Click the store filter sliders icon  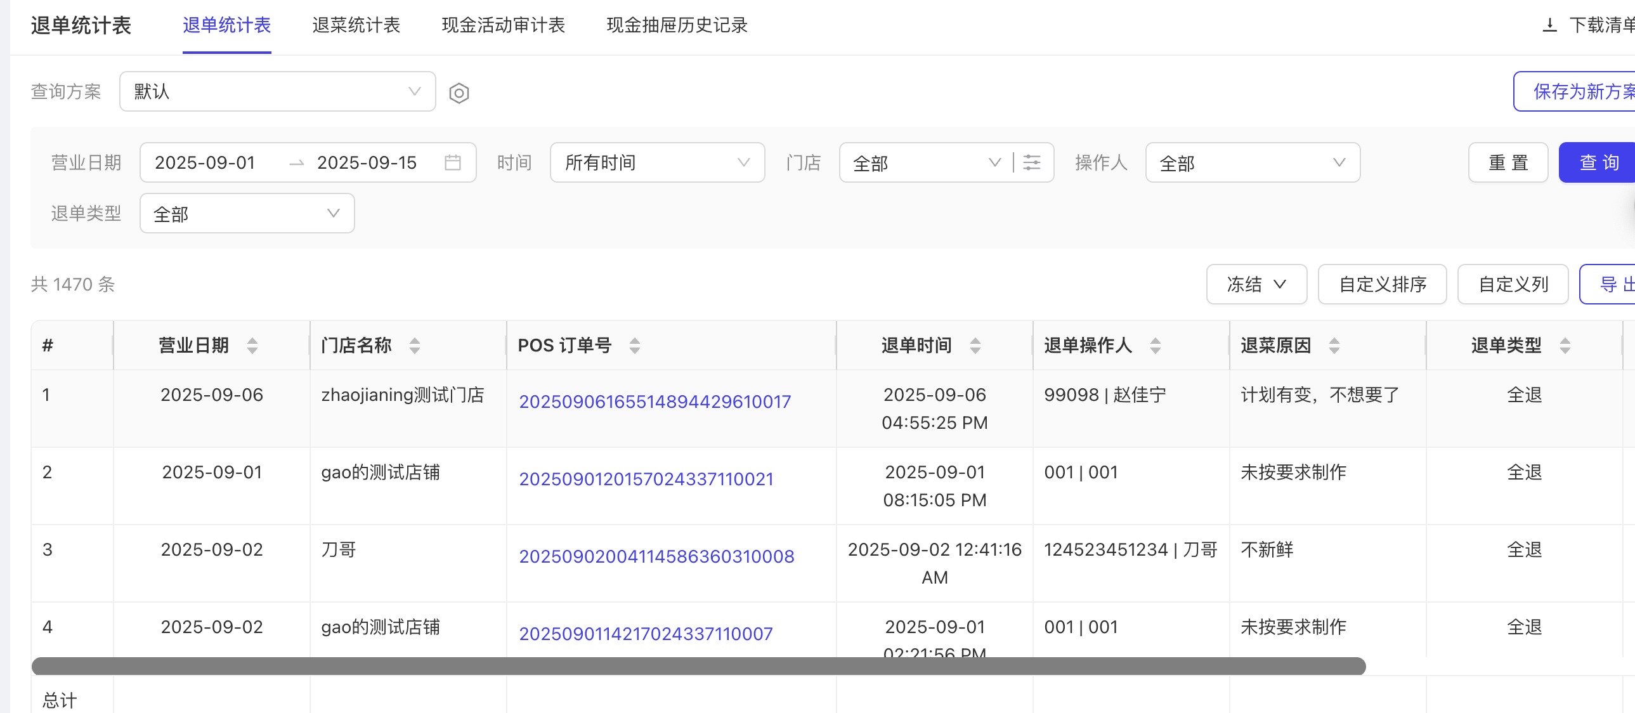(x=1032, y=162)
